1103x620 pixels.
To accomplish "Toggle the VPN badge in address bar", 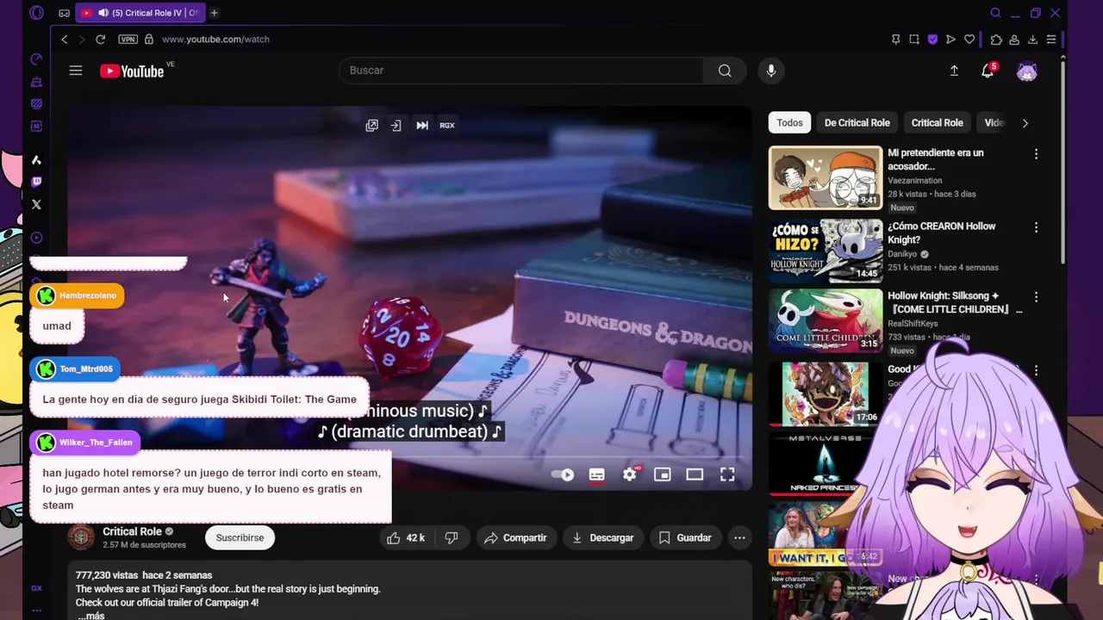I will (x=128, y=39).
